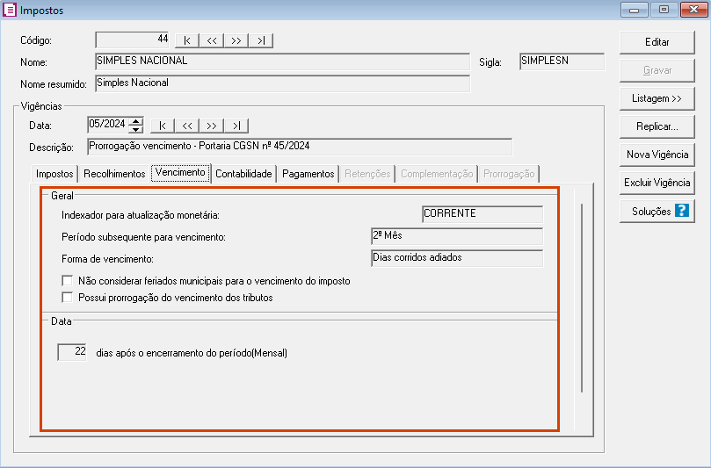Switch to the Recolhimentos tab
Image resolution: width=711 pixels, height=468 pixels.
[x=114, y=174]
